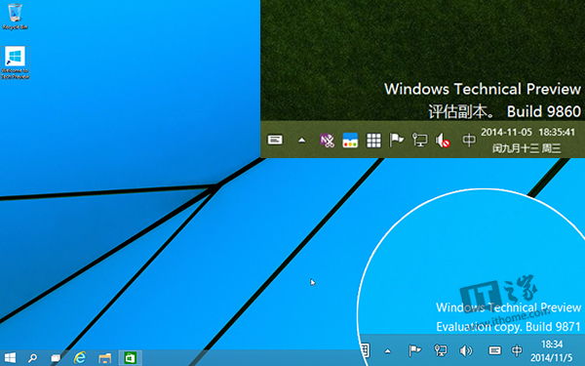
Task: Click network icon in Build 9860 inset
Action: tap(419, 140)
